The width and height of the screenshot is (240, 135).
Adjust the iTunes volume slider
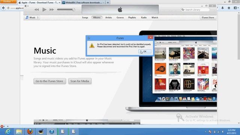pos(66,10)
